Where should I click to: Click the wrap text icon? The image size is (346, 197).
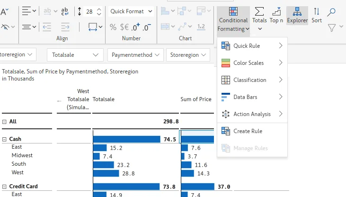coord(65,11)
